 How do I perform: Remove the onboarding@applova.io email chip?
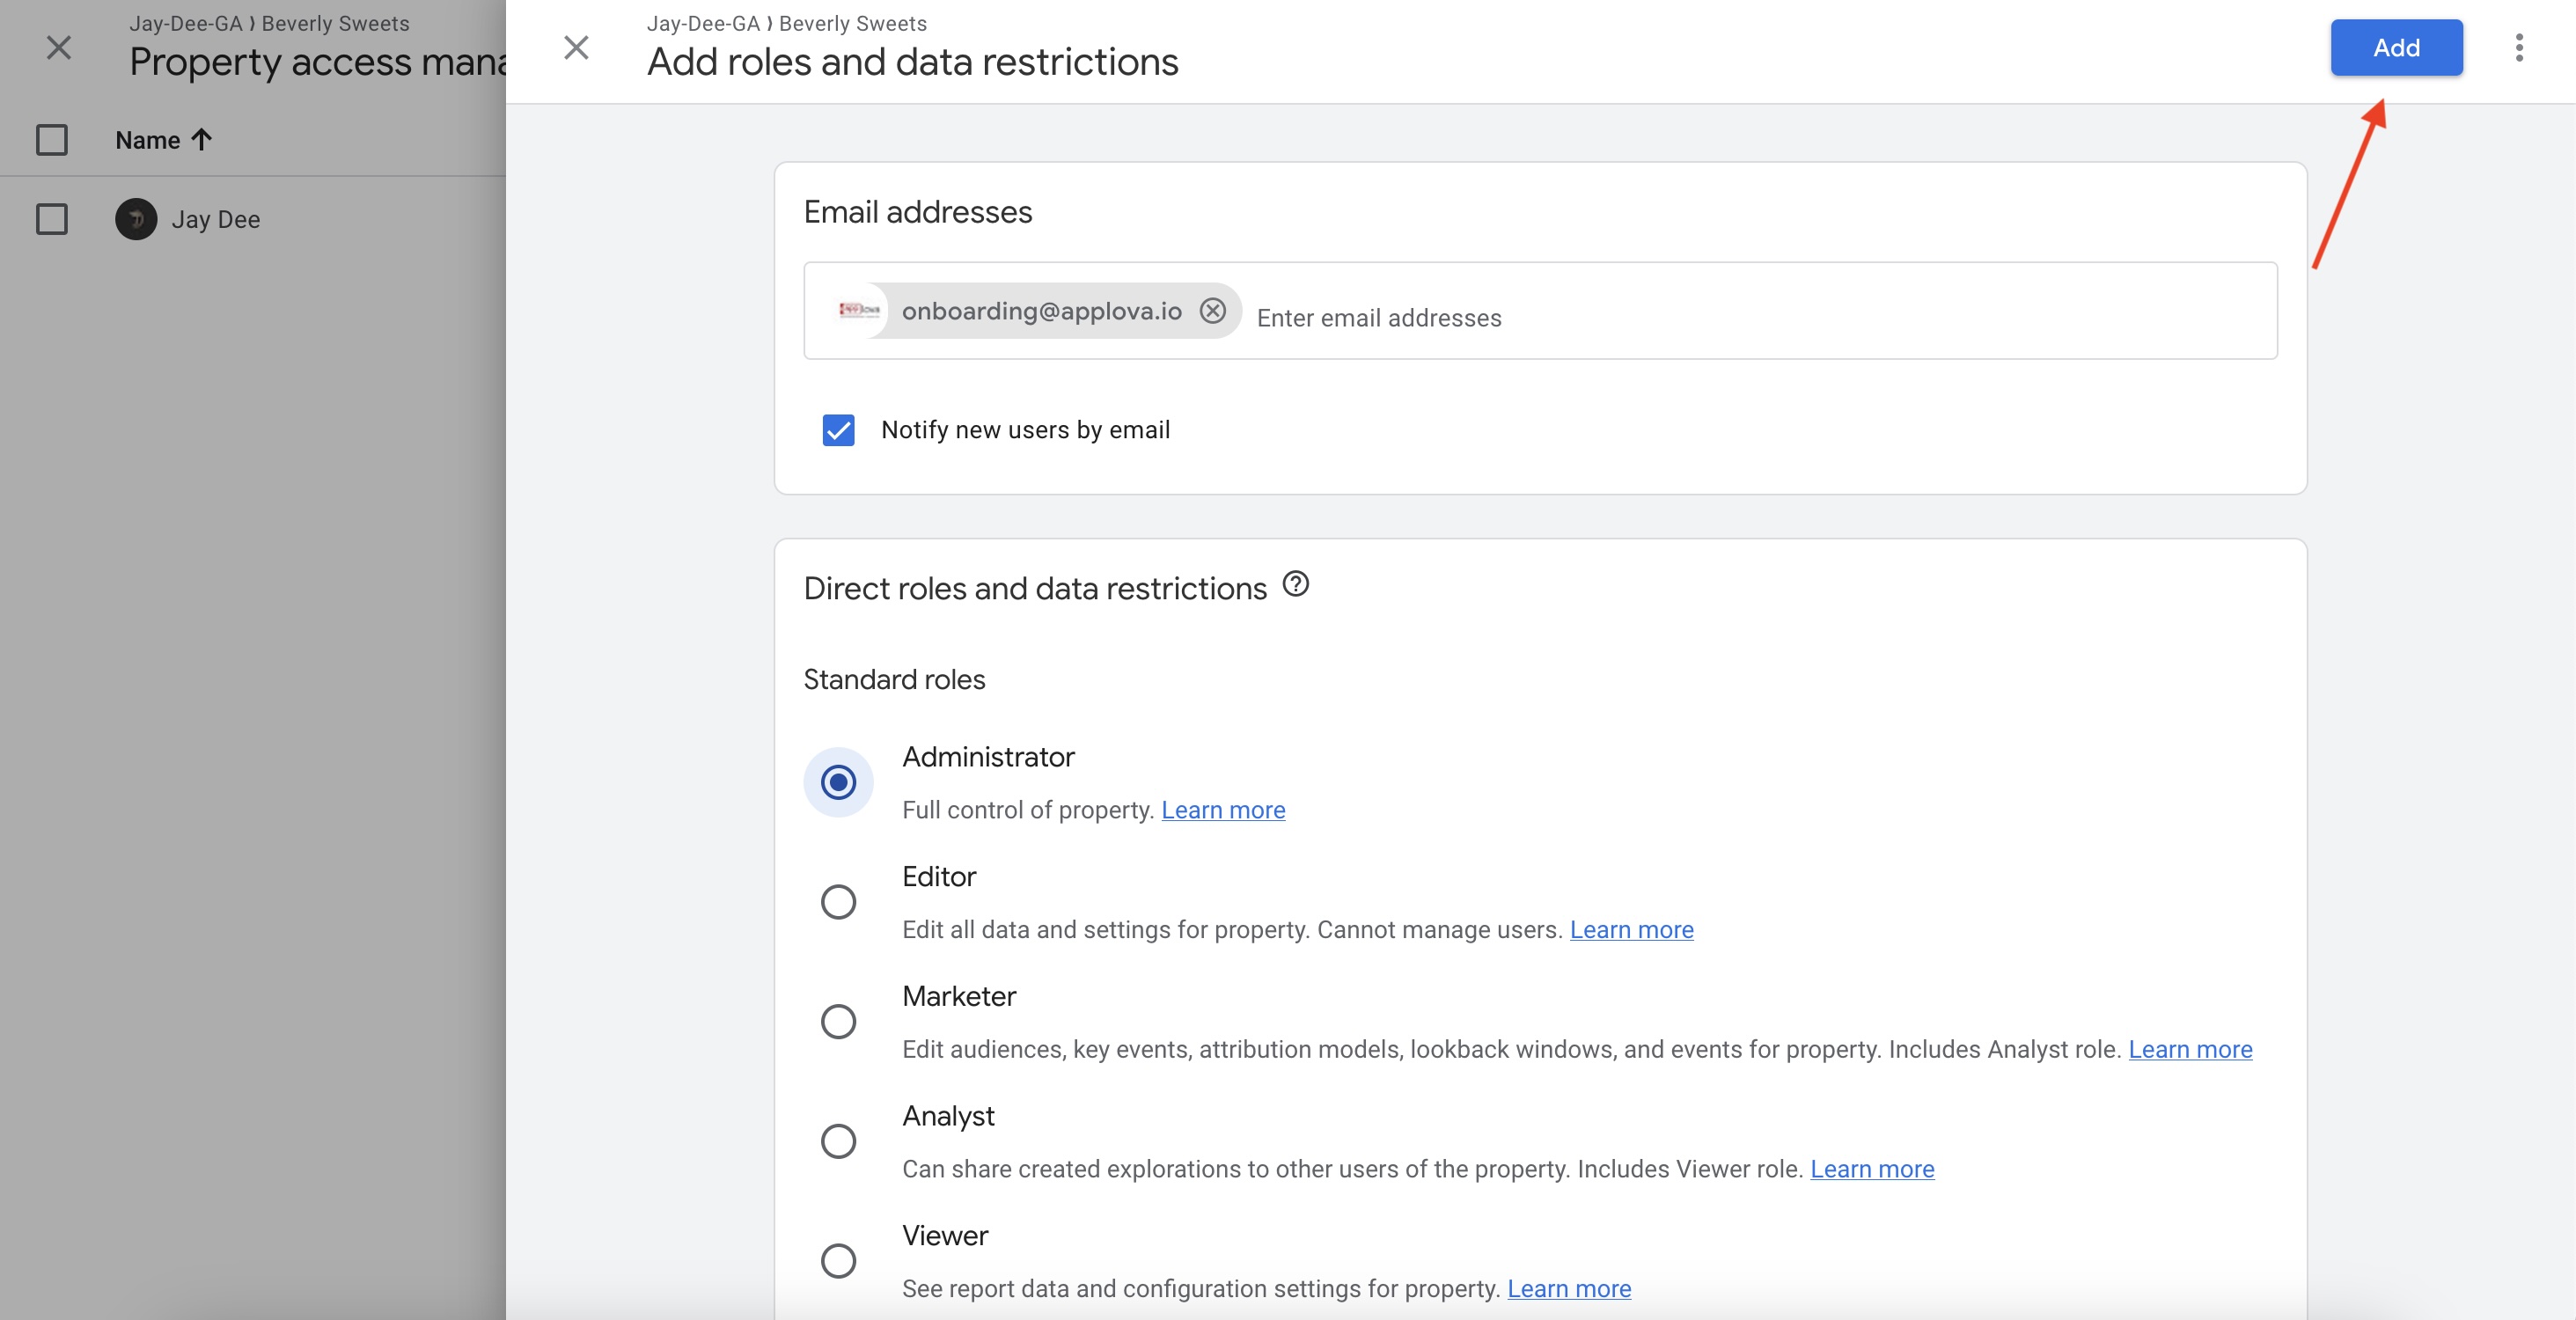1212,311
